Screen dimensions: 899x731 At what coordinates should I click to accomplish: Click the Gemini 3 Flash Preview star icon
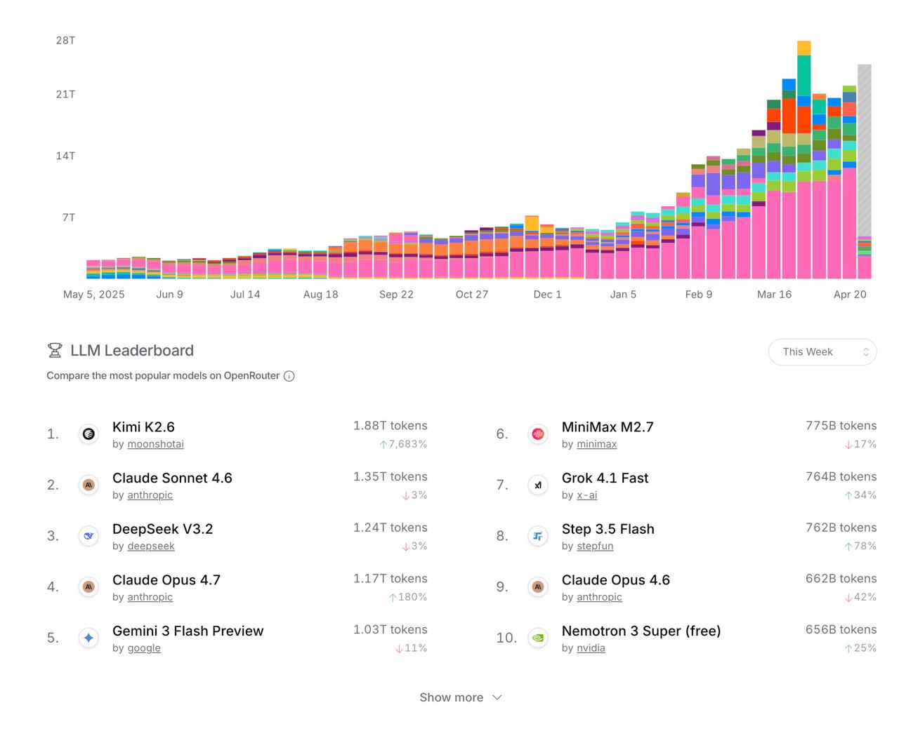pos(88,638)
